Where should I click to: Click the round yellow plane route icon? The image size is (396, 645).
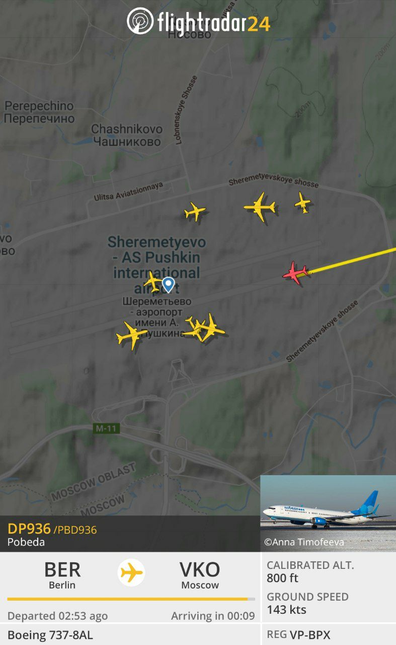(131, 573)
